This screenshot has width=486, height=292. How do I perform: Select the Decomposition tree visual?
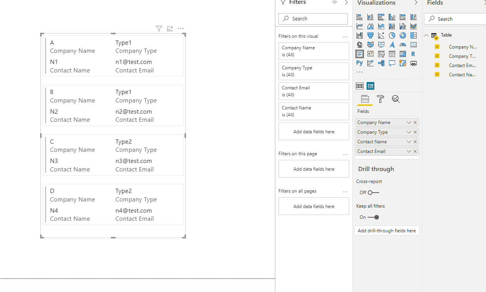pos(381,63)
